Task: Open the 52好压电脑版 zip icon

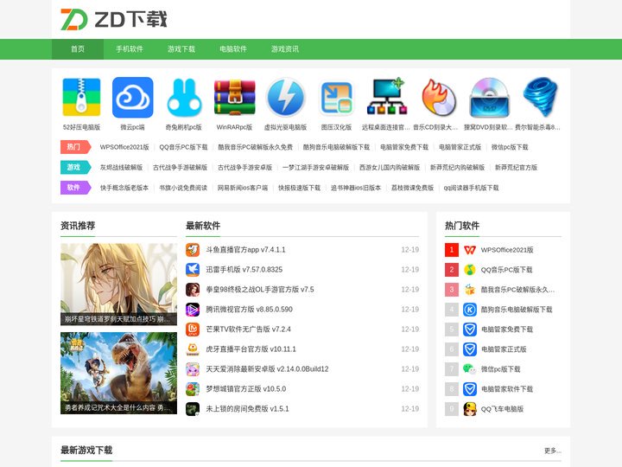Action: click(x=81, y=97)
